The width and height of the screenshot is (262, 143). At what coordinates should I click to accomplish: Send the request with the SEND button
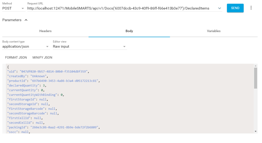[x=235, y=8]
